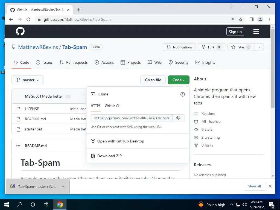Open the Projects tab
This screenshot has width=280, height=210.
tap(131, 62)
